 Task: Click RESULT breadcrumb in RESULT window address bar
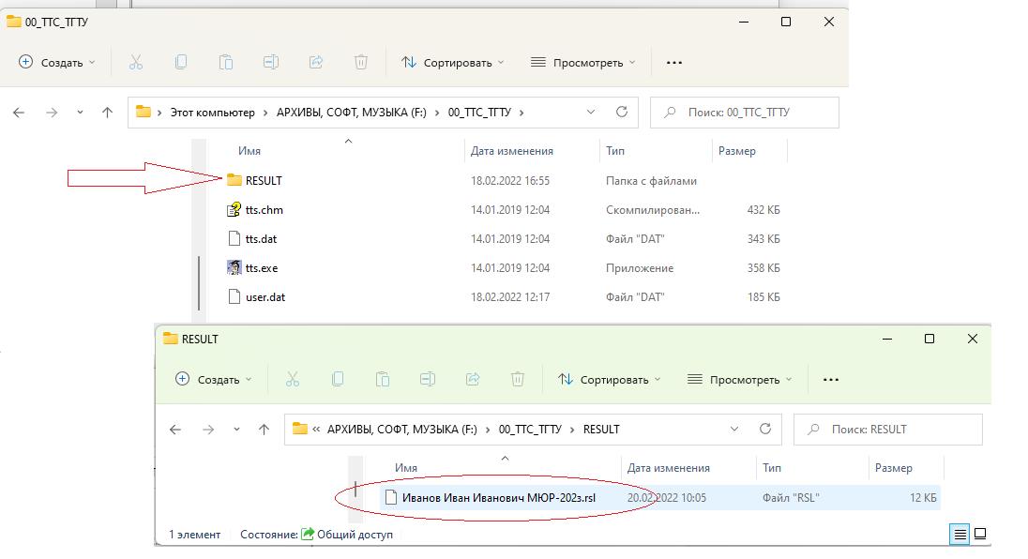(x=601, y=430)
